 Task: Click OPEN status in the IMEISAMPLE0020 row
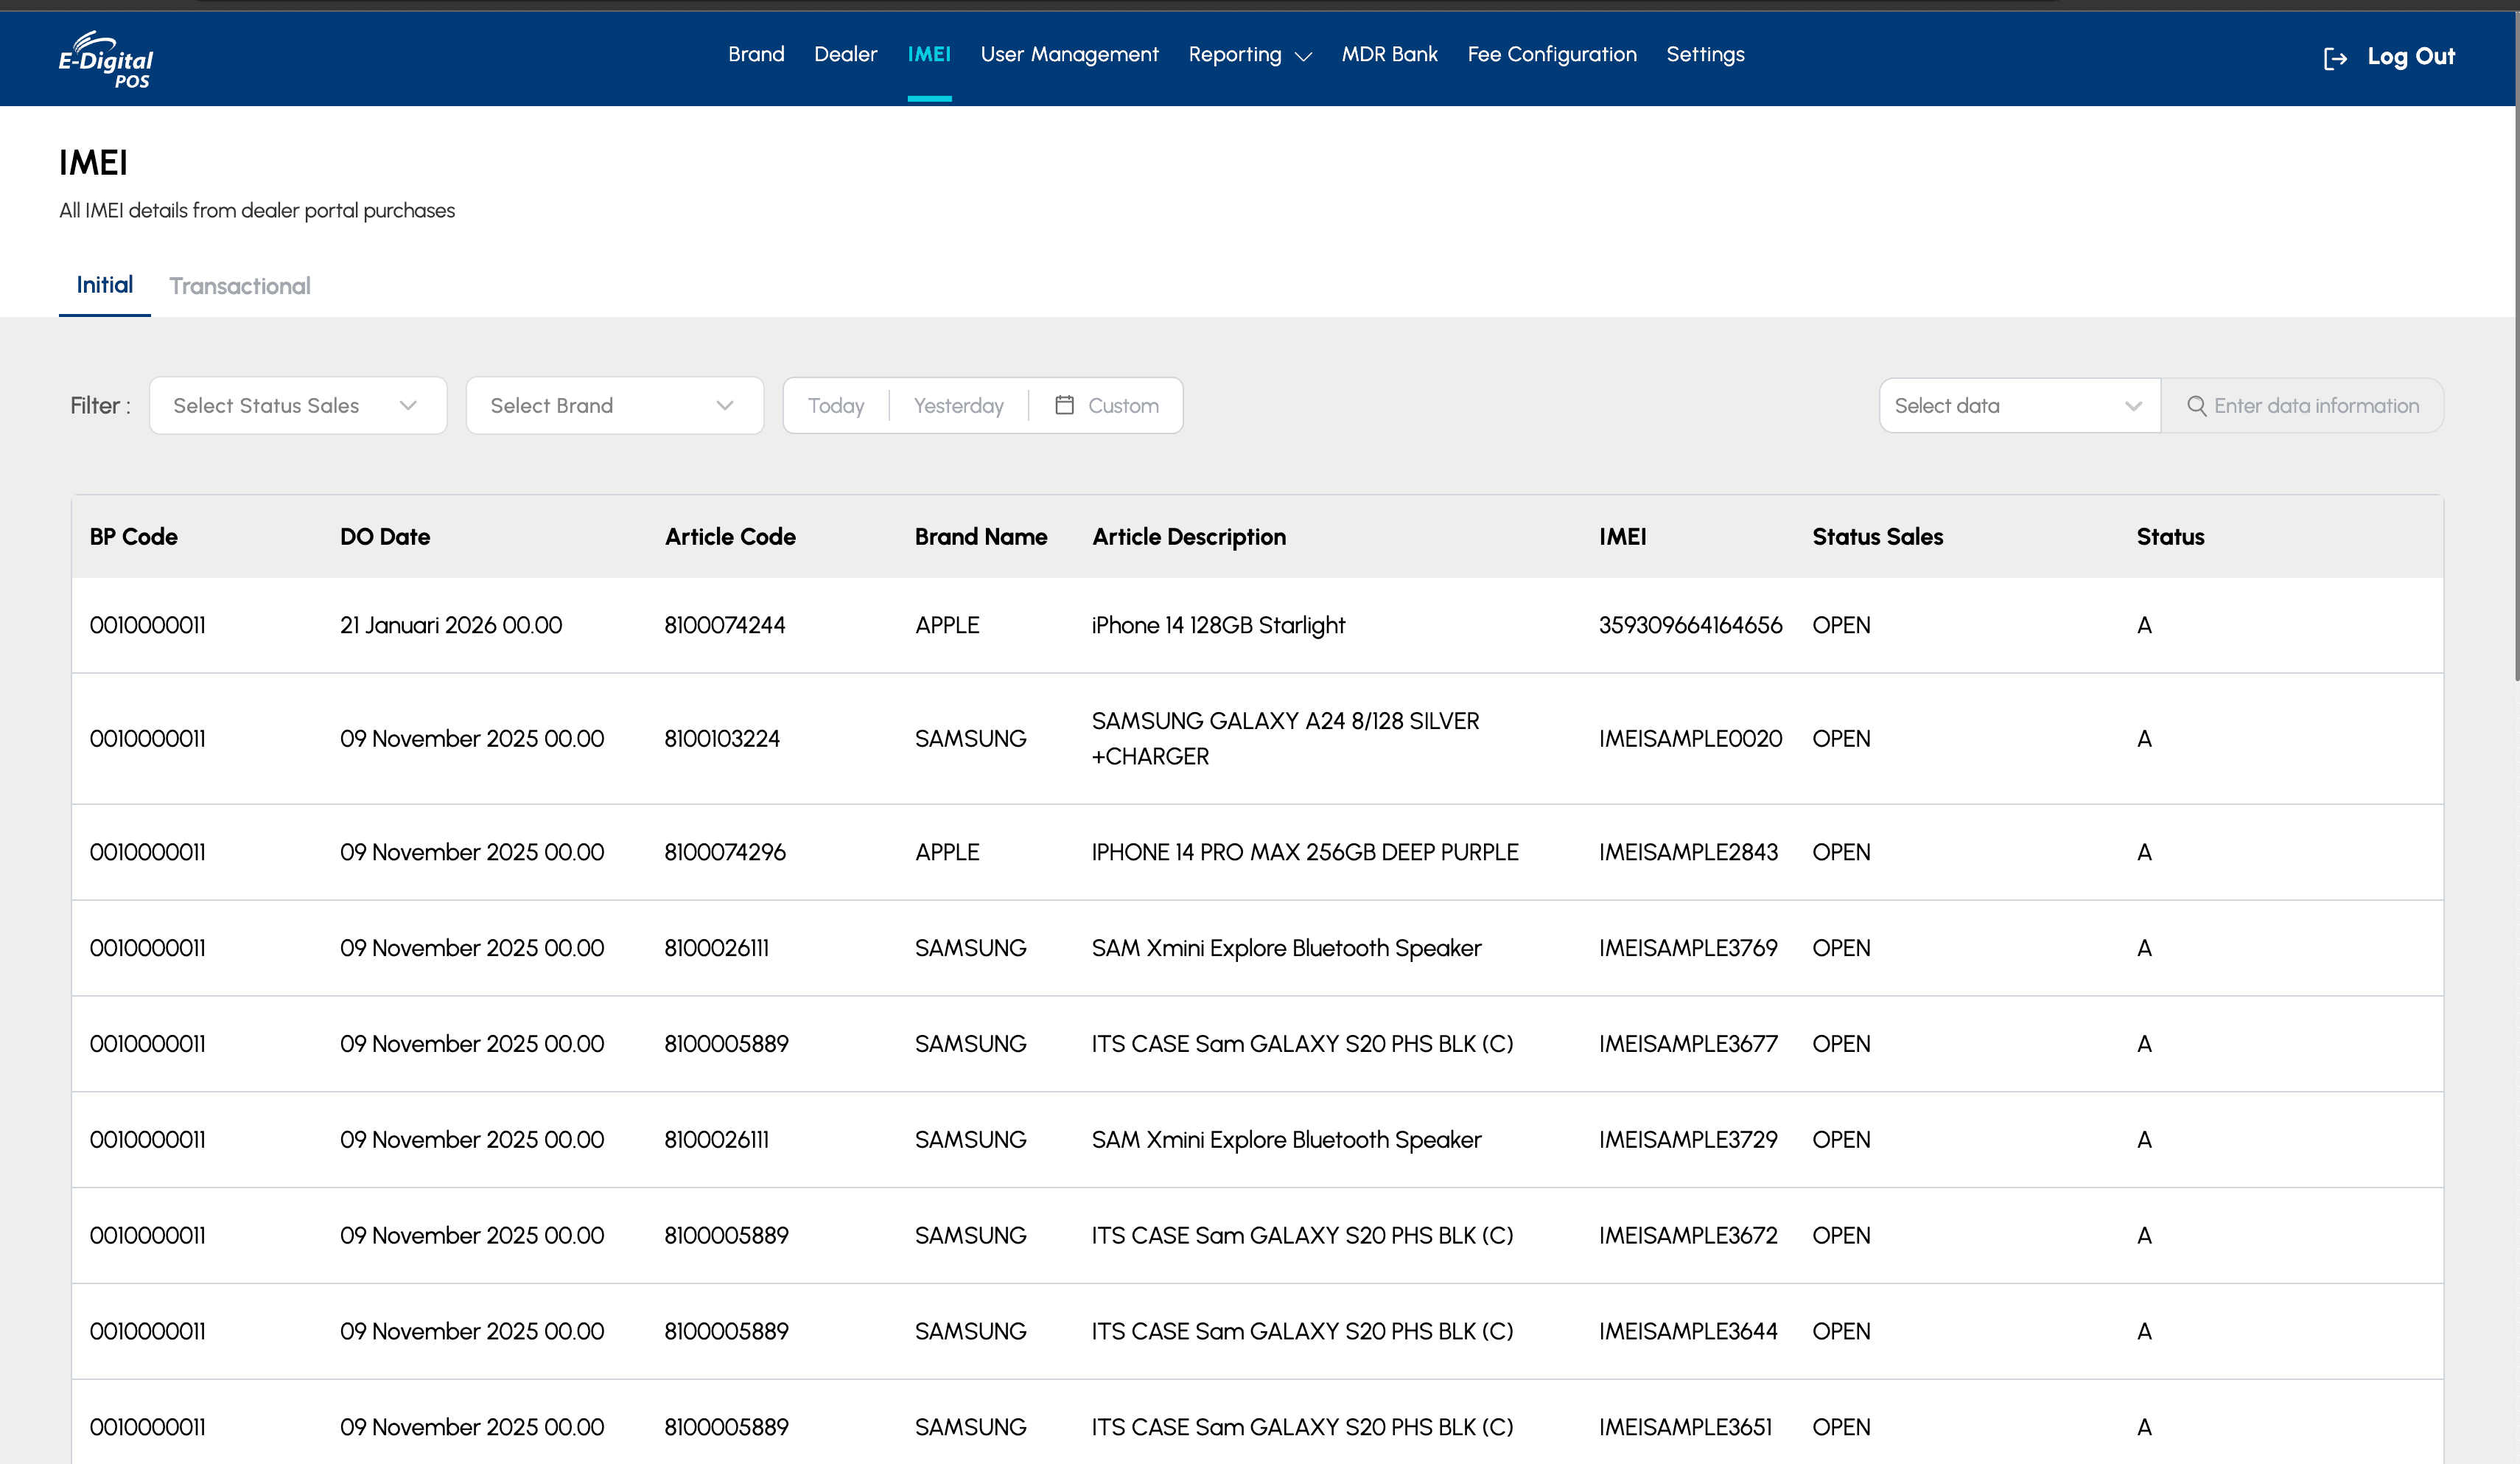click(1841, 739)
